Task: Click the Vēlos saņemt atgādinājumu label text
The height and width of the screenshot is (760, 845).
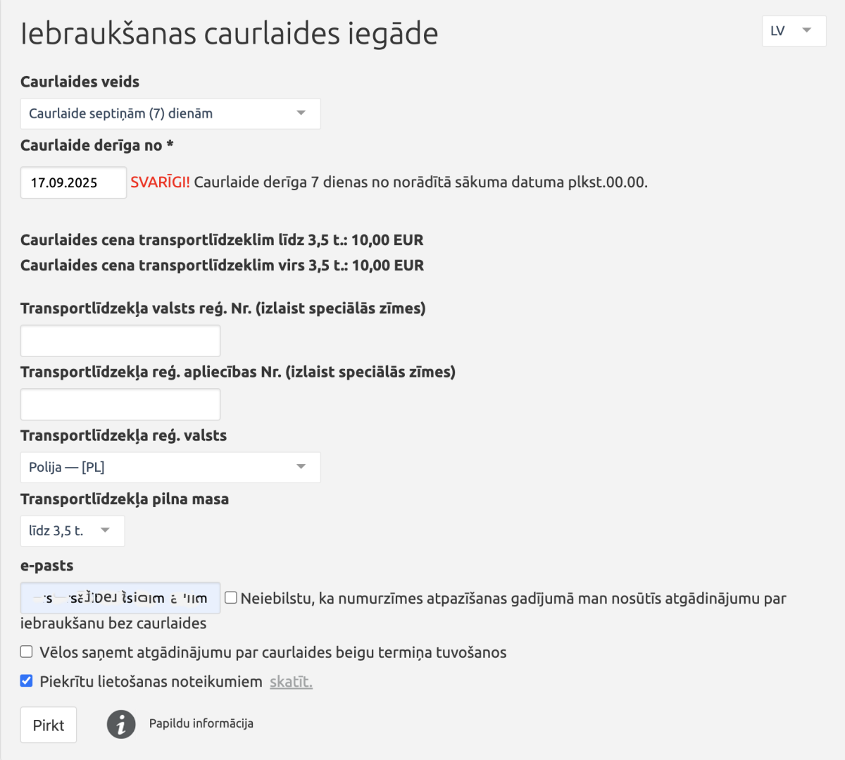Action: click(273, 652)
